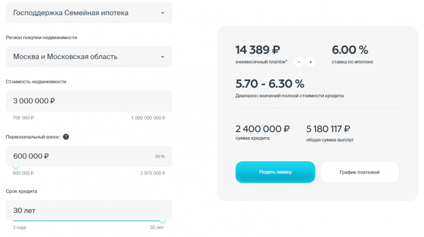Click the 6.00 % mortgage rate value
Screen dimensions: 424x237
tap(350, 50)
